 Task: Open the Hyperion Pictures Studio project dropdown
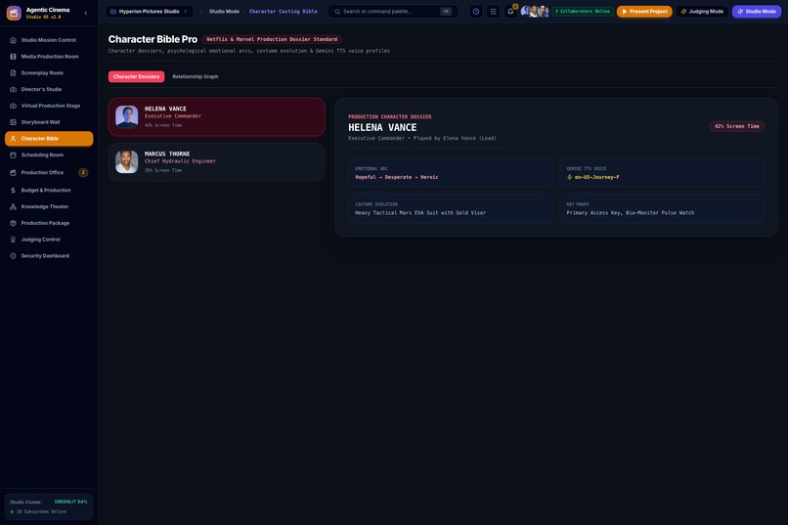pos(149,12)
